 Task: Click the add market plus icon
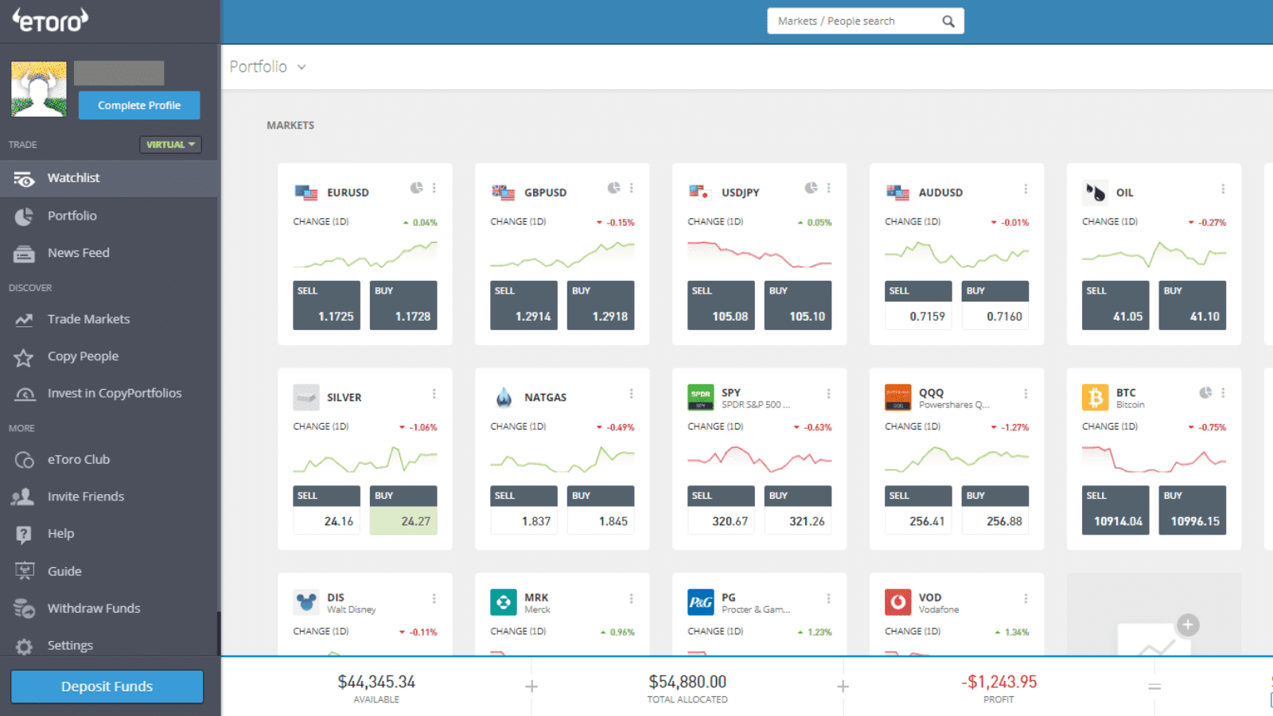click(x=1188, y=625)
